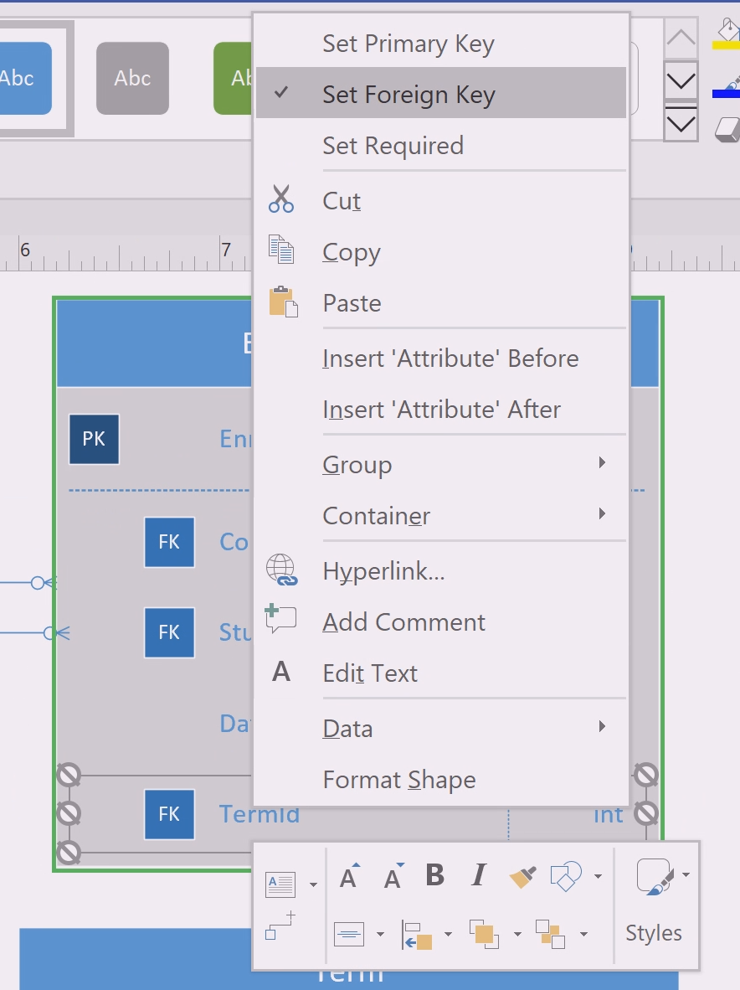This screenshot has width=740, height=990.
Task: Click the Cut scissors icon
Action: tap(280, 199)
